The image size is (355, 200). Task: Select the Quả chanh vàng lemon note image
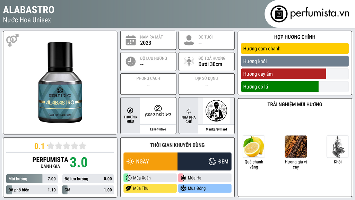pos(254,147)
